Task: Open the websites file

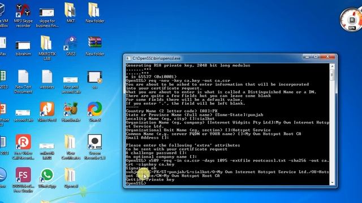Action: [47, 79]
